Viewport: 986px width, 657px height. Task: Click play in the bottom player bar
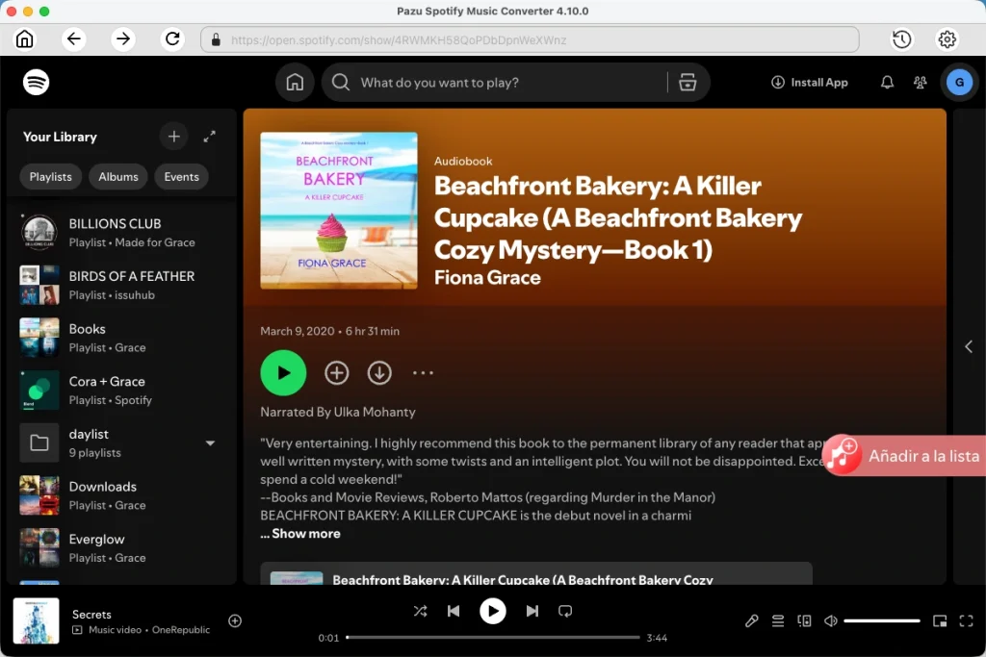492,611
